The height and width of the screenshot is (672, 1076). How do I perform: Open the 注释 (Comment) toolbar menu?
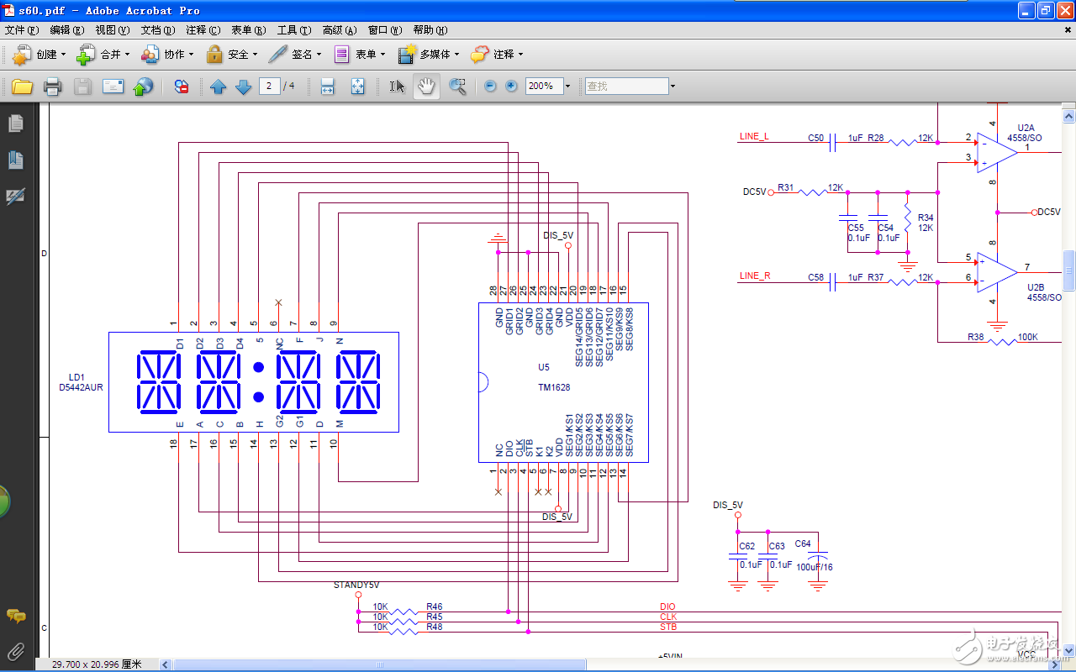(496, 55)
